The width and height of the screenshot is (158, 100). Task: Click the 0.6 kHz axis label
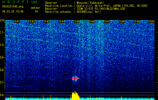(x=2, y=95)
